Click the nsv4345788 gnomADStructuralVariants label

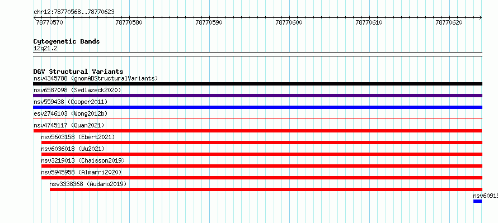(x=96, y=78)
